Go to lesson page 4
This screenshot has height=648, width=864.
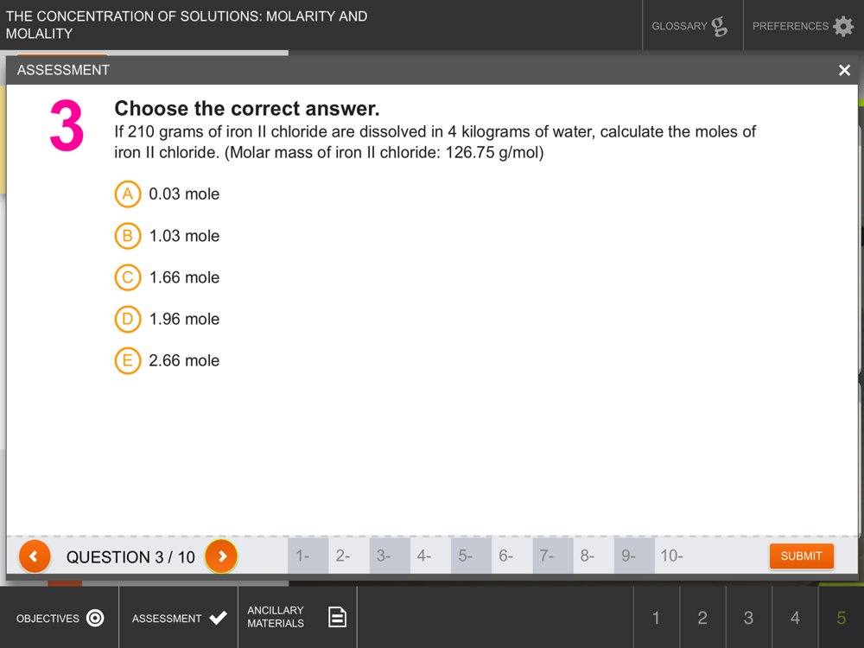(795, 618)
